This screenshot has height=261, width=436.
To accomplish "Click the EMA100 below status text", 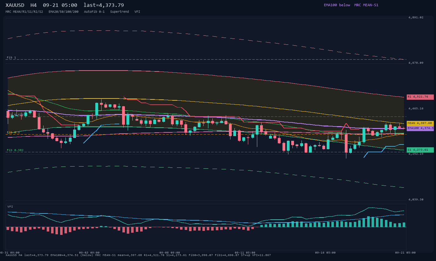I will click(x=337, y=5).
